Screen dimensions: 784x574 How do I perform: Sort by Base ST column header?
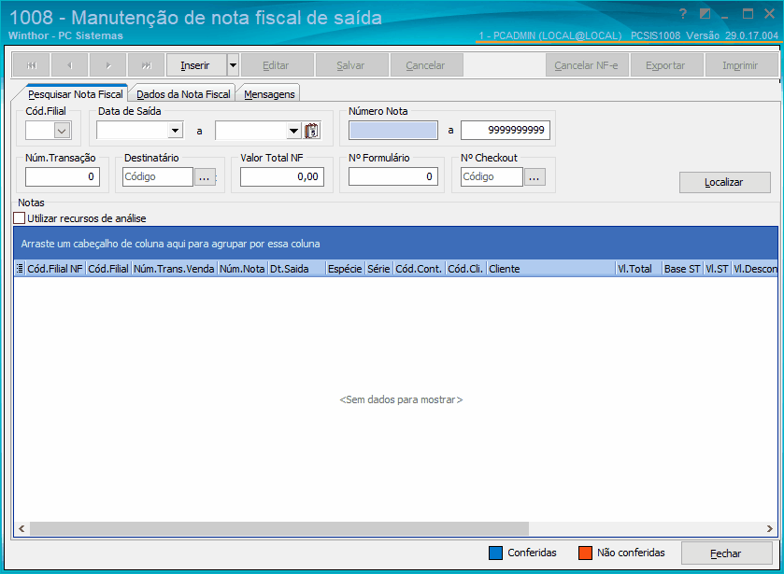pyautogui.click(x=682, y=269)
